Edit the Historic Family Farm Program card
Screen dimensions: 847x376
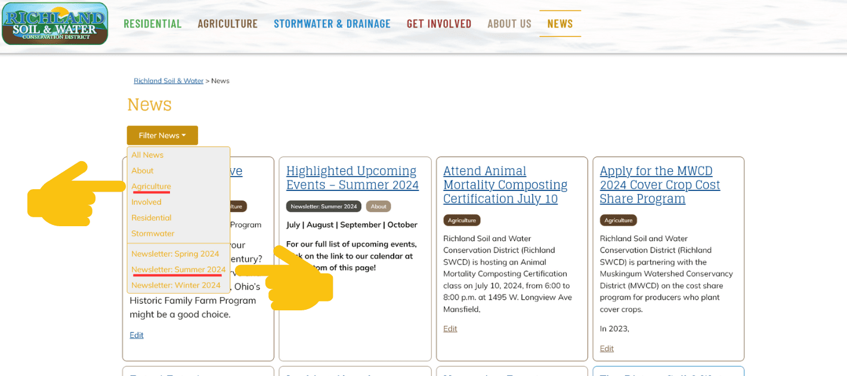click(x=137, y=335)
